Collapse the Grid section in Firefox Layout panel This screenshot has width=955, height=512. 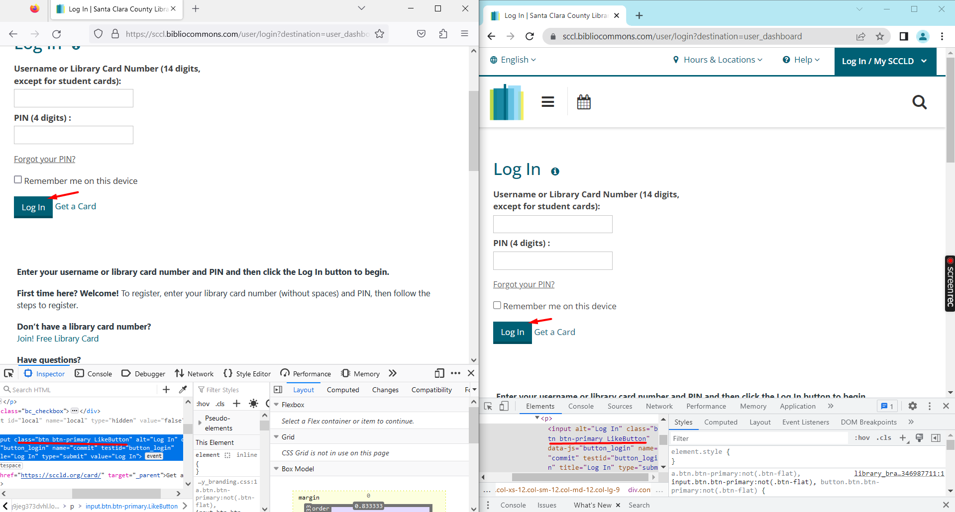[x=277, y=436]
